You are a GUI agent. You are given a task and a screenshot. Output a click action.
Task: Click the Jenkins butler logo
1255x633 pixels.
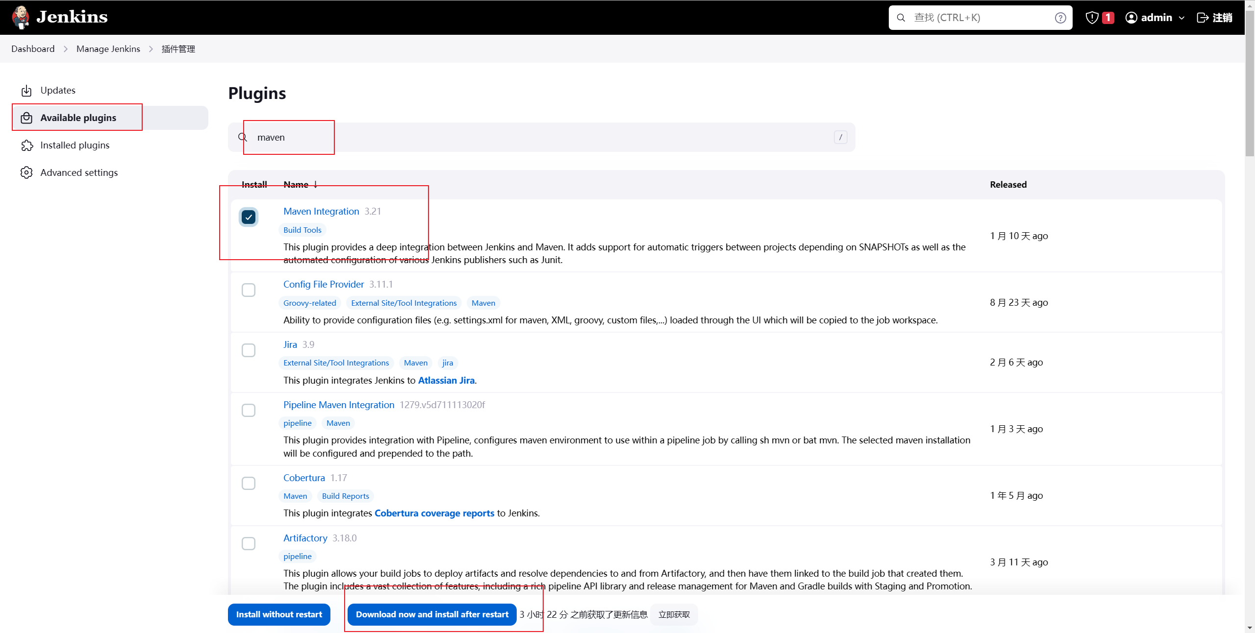[21, 18]
